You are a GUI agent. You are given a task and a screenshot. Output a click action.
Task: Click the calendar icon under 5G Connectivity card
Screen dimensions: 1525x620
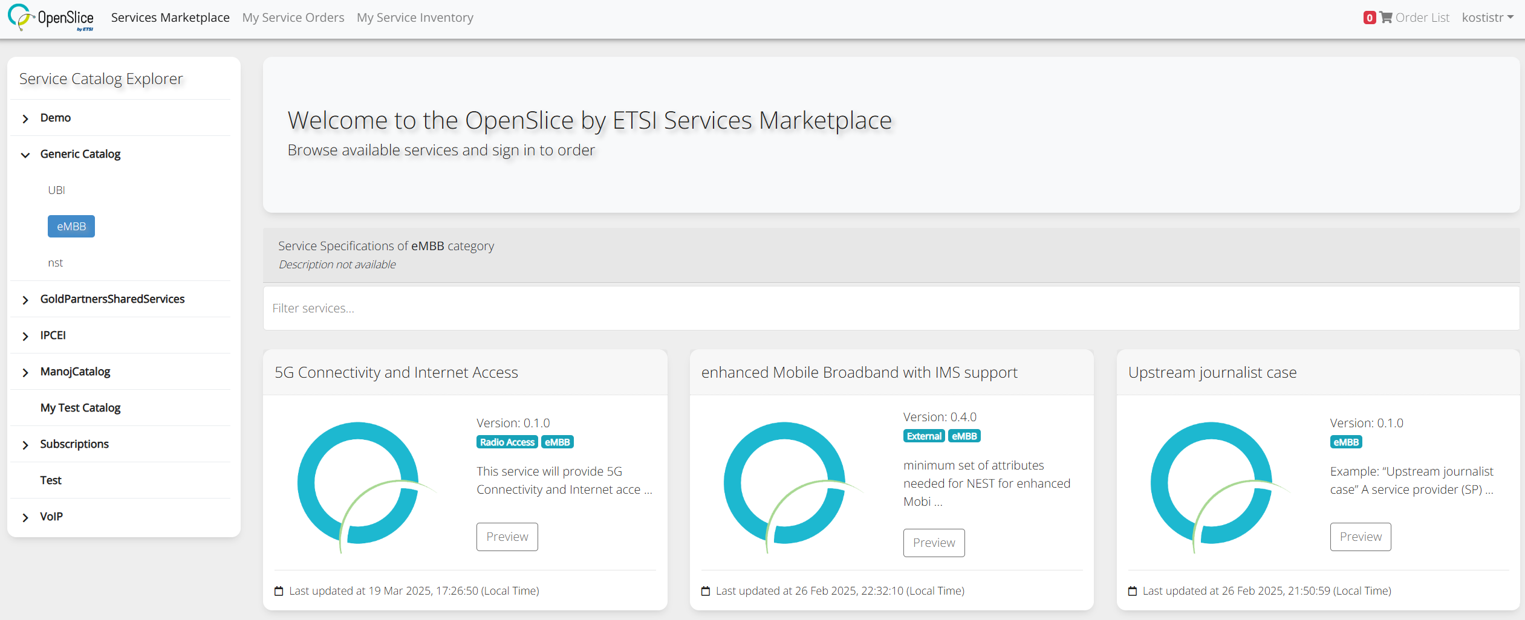[279, 591]
